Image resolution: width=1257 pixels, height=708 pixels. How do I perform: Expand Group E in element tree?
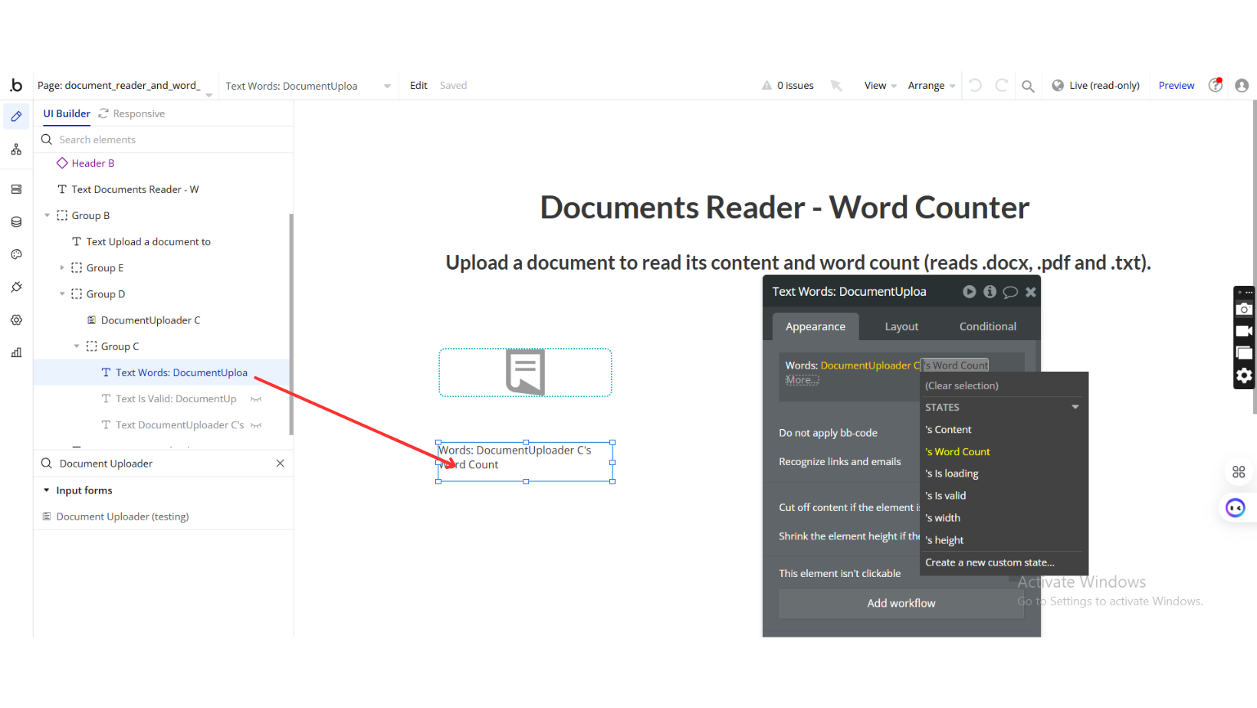point(62,268)
